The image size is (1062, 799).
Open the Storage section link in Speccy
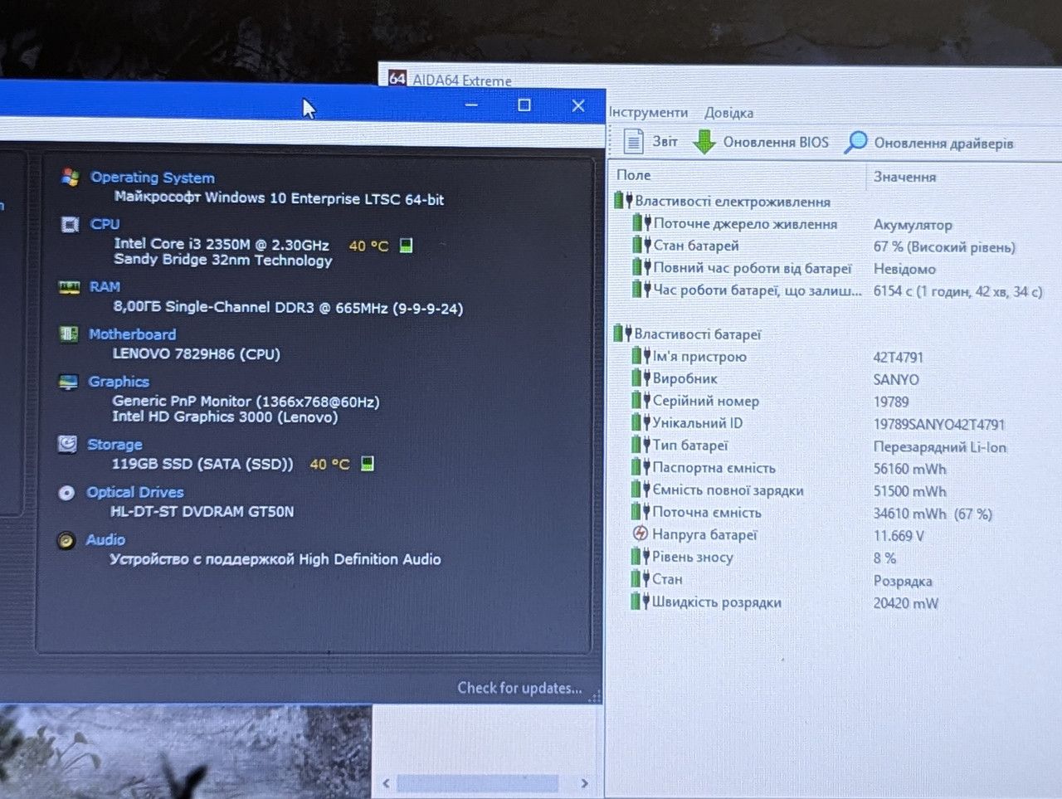(114, 445)
